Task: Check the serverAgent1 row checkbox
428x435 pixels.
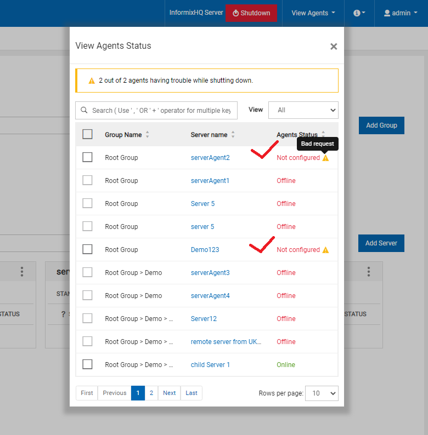Action: point(87,180)
